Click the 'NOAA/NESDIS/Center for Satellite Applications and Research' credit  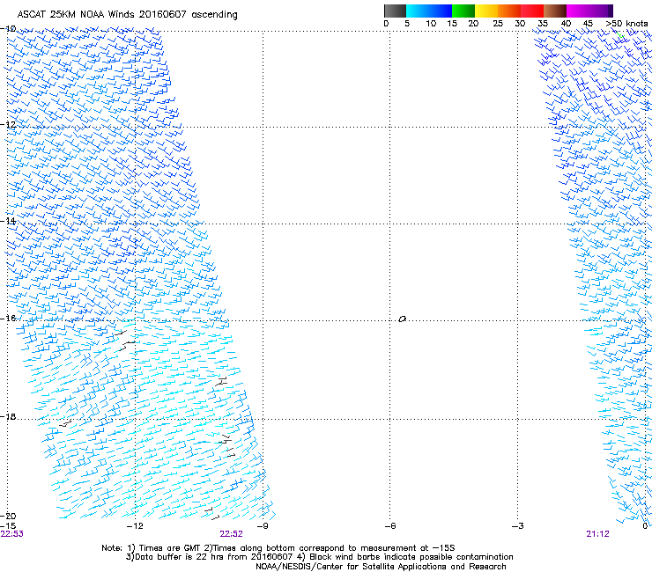[x=381, y=567]
